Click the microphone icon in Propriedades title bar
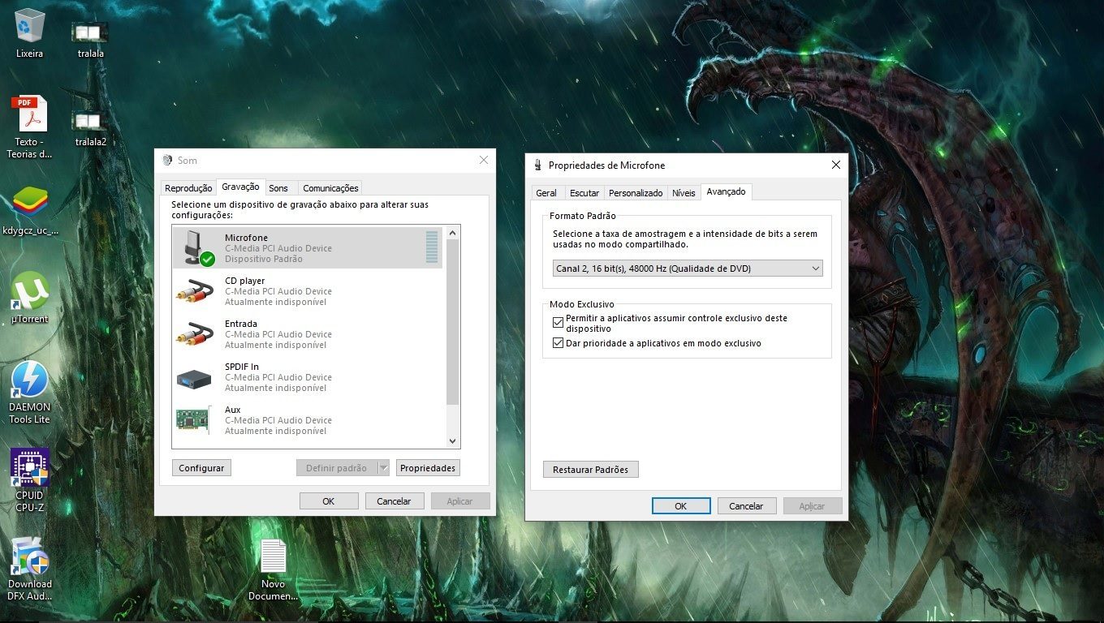The height and width of the screenshot is (623, 1104). click(537, 165)
